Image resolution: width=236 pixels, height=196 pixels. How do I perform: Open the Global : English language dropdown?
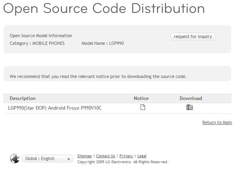[x=48, y=158]
